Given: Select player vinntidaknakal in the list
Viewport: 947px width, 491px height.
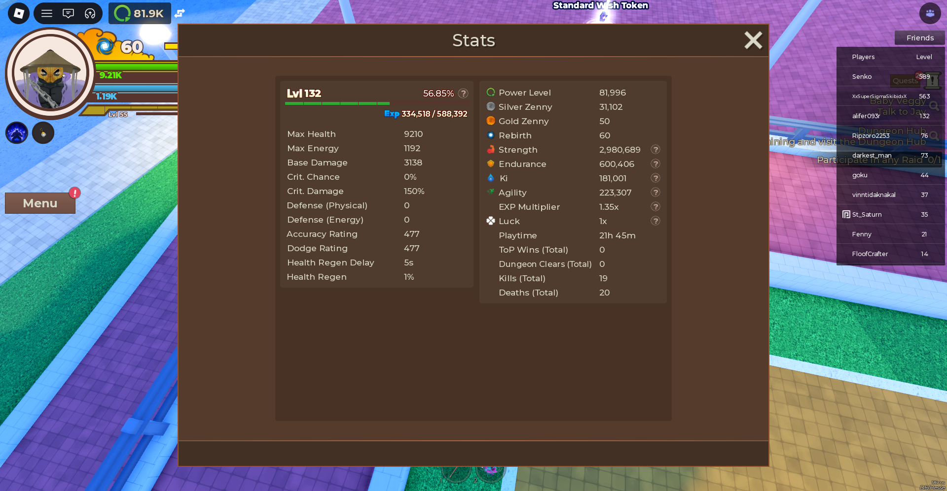Looking at the screenshot, I should [891, 195].
